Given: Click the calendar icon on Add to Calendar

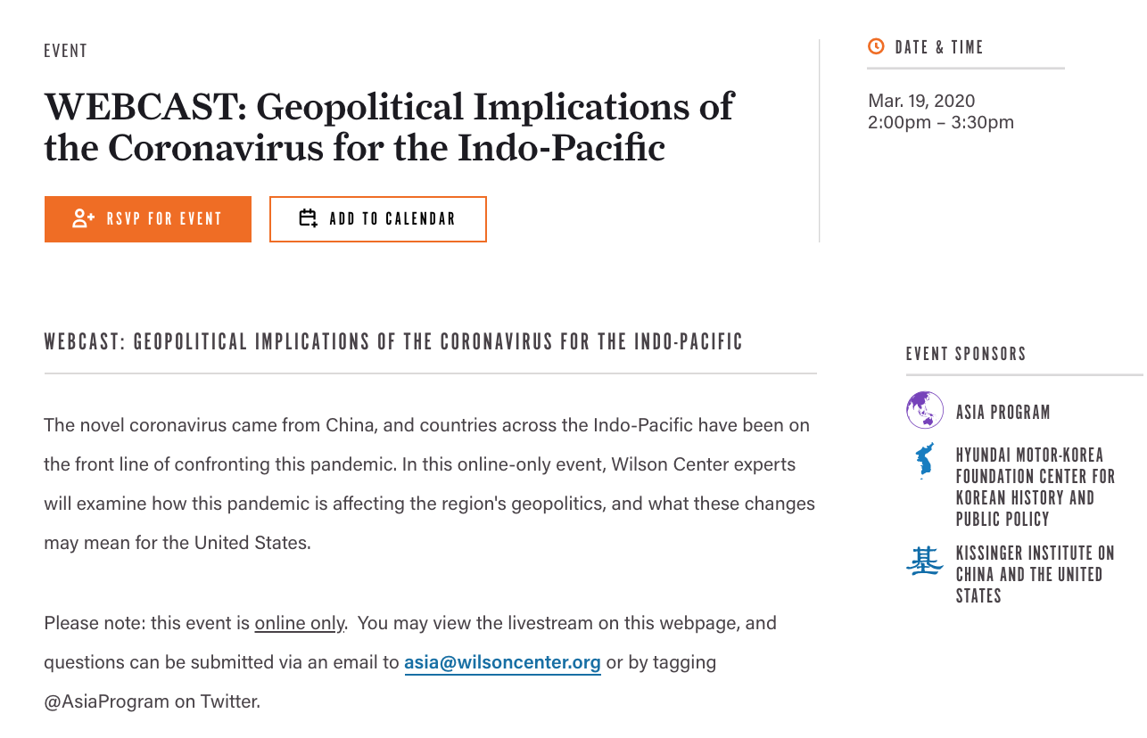Looking at the screenshot, I should [309, 218].
